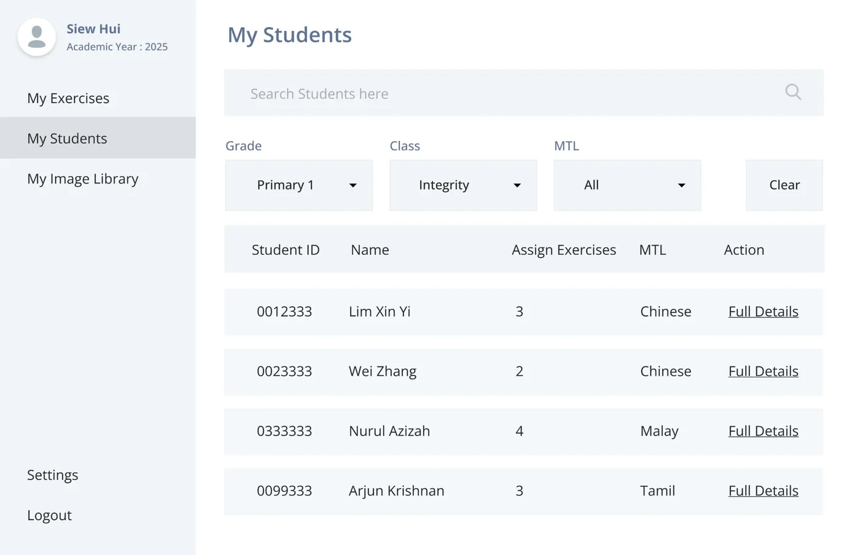Click the Siew Hui profile name

(93, 29)
